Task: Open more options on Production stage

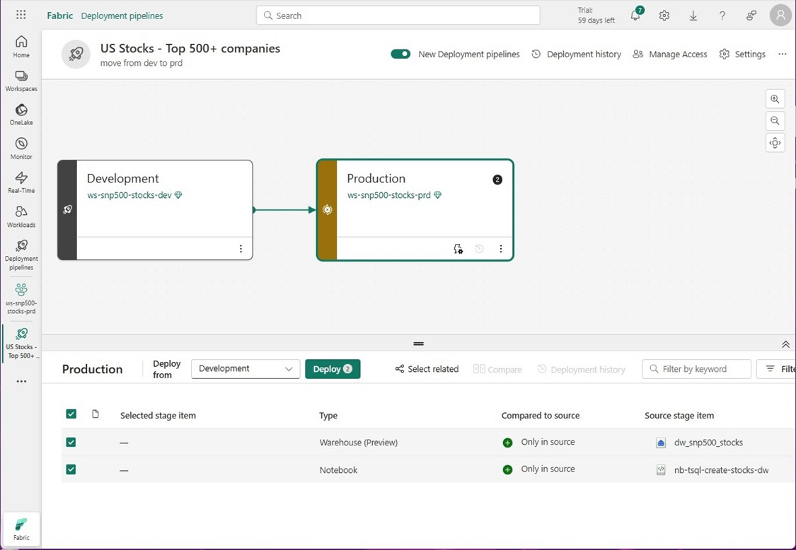Action: 500,249
